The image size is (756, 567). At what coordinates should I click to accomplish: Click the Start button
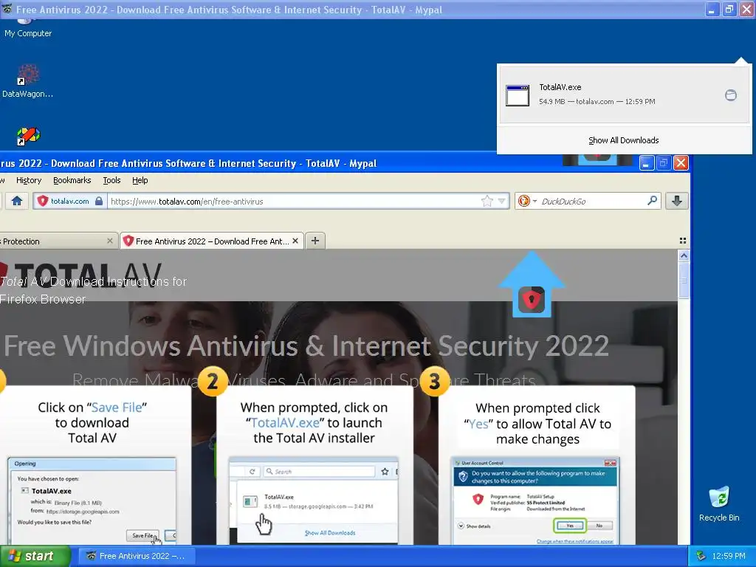coord(35,556)
